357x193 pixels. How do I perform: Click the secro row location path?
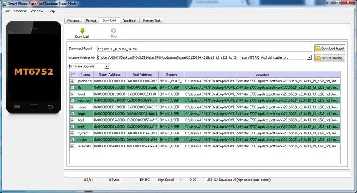click(x=262, y=107)
